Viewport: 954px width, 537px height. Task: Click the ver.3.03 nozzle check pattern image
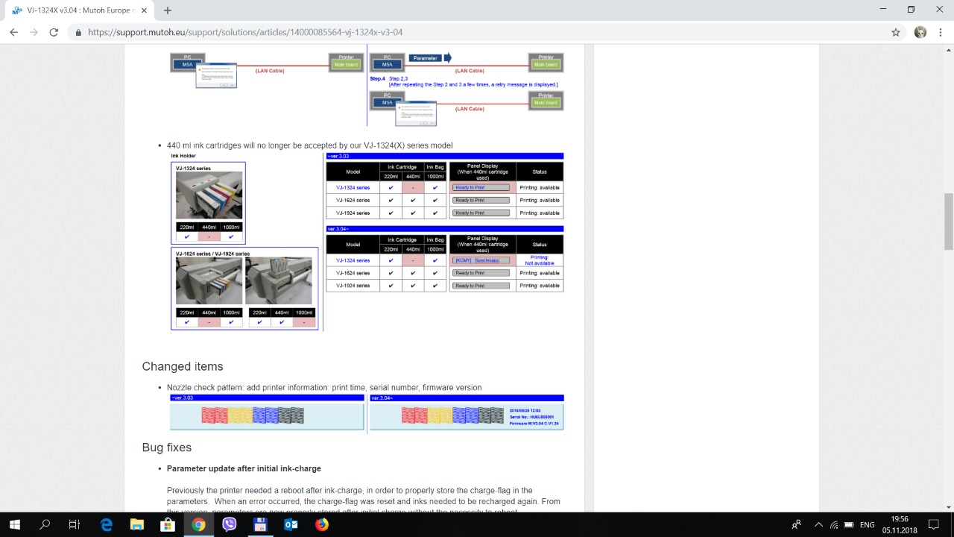point(267,415)
